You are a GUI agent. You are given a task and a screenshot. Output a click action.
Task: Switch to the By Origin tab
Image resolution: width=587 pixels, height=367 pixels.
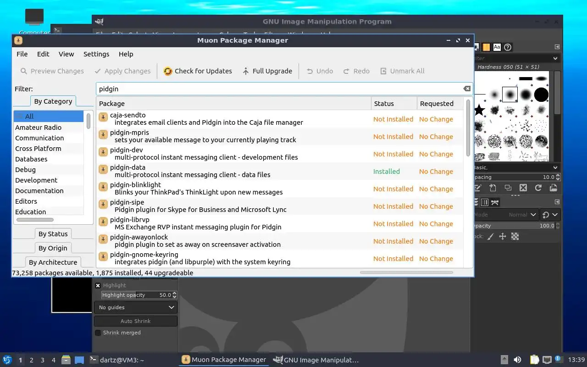53,248
